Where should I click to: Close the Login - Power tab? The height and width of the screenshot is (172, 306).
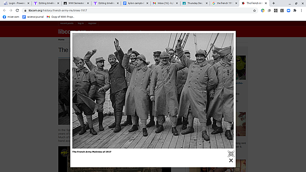pos(28,3)
